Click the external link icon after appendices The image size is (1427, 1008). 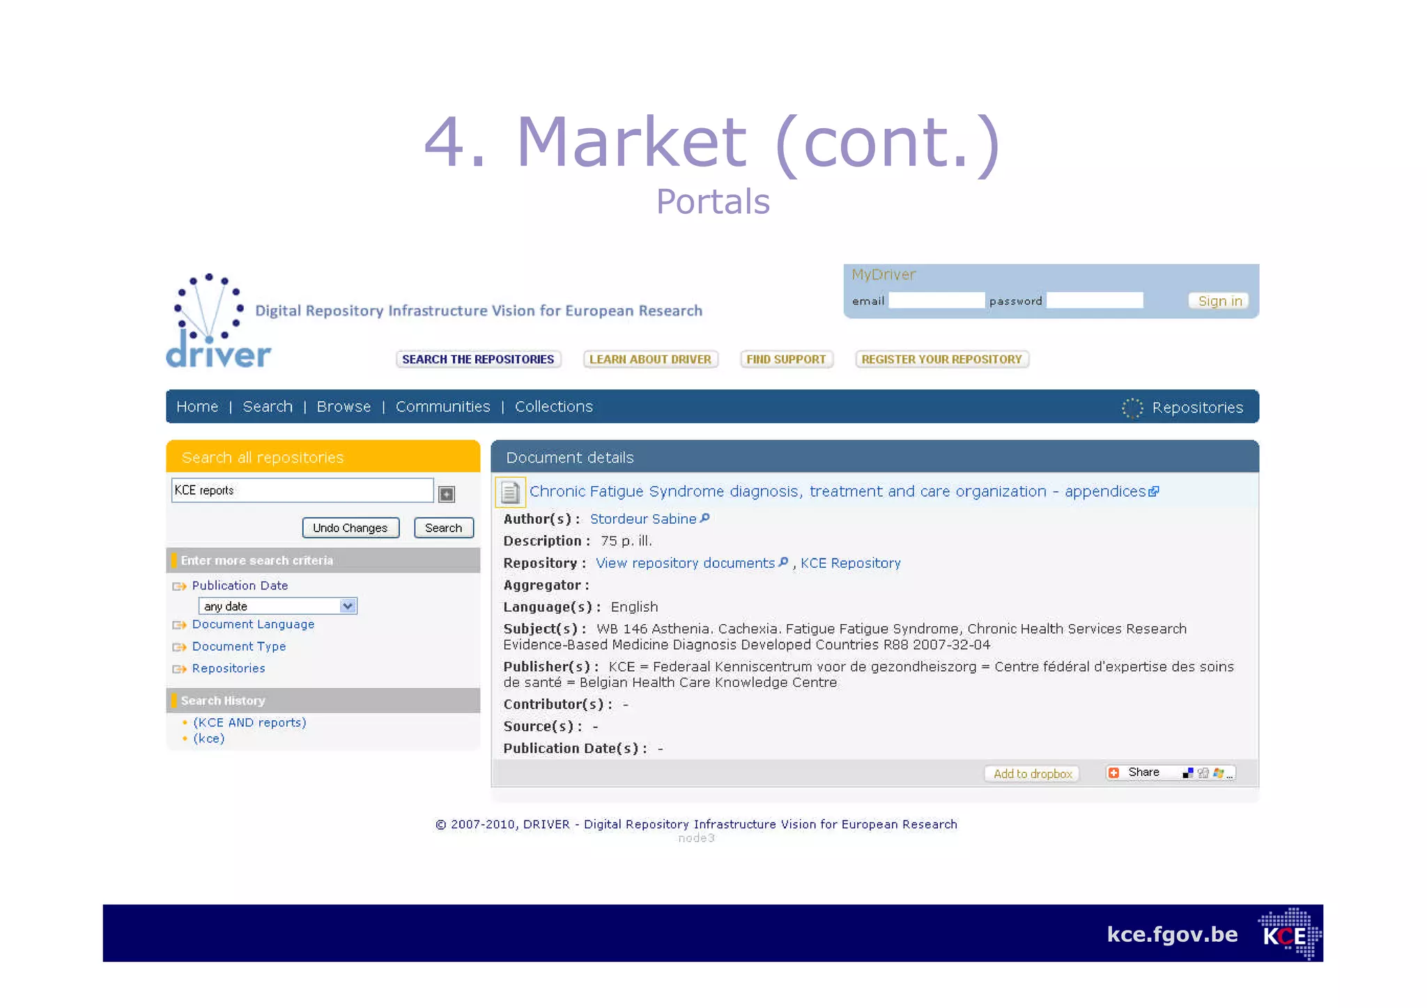coord(1154,491)
